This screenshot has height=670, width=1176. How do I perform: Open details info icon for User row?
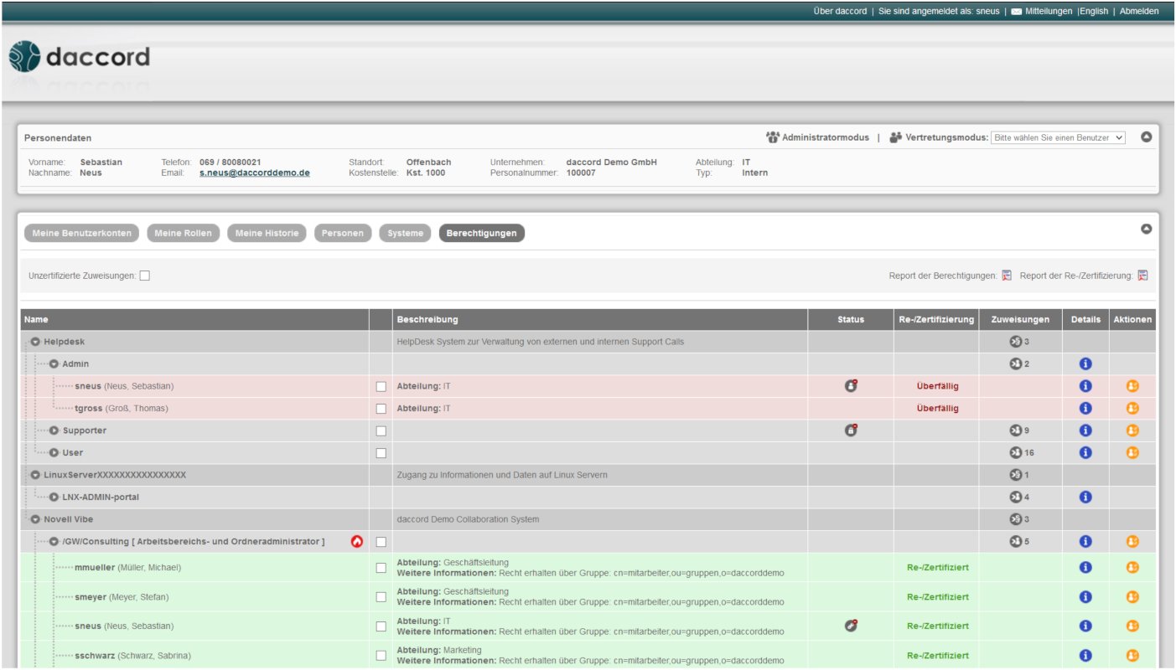coord(1085,452)
